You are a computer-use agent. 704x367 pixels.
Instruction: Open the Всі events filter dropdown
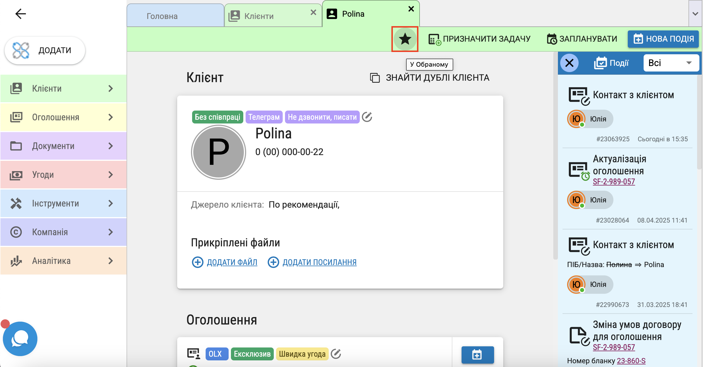671,63
